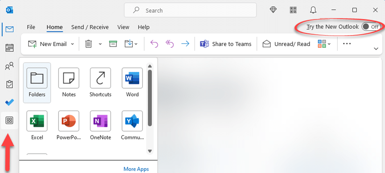Screen dimensions: 385x173
Task: Open the File menu
Action: [x=31, y=27]
